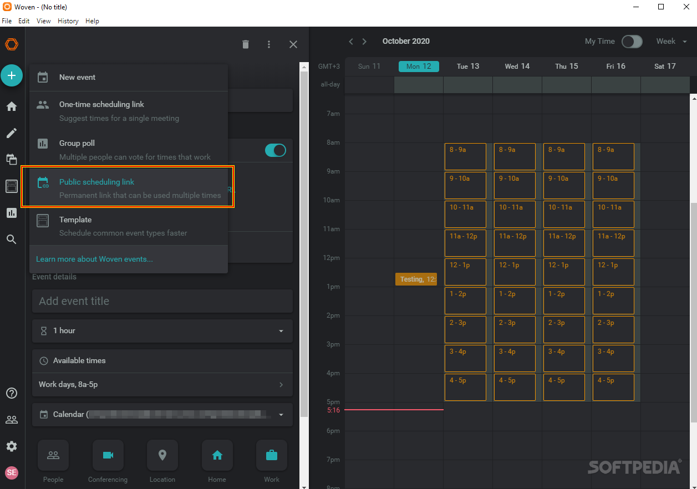Open the Help menu
This screenshot has width=697, height=489.
pyautogui.click(x=93, y=21)
